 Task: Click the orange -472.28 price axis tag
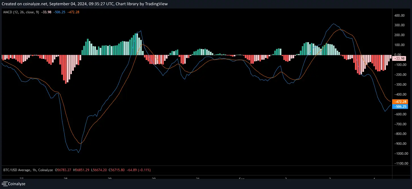[x=400, y=102]
